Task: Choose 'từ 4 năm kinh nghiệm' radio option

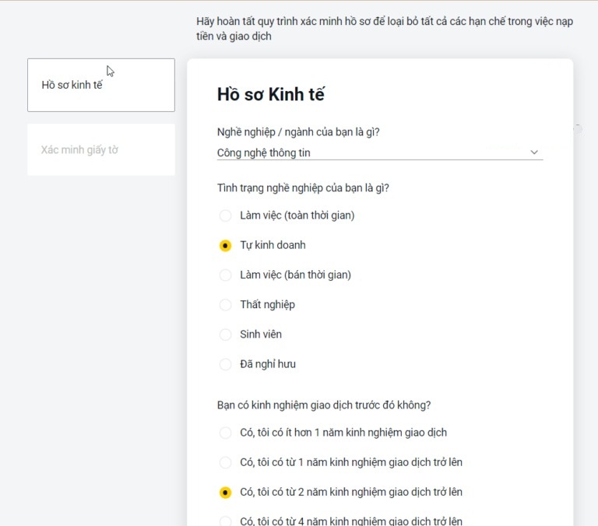Action: pyautogui.click(x=226, y=521)
